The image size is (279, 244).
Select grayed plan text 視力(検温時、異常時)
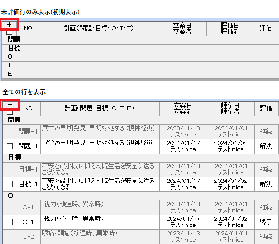(74, 204)
